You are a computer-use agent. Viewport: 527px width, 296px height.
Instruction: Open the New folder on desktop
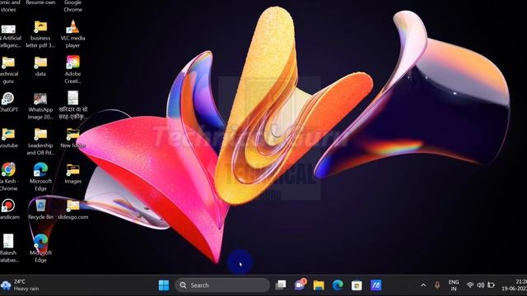click(x=72, y=137)
